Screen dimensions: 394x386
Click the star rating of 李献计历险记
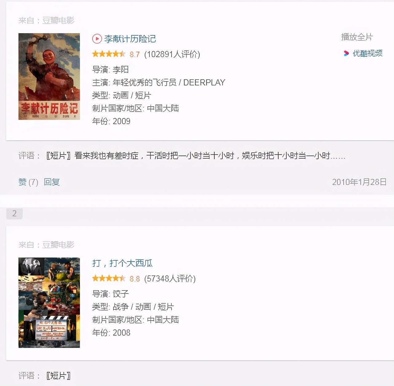pos(109,54)
